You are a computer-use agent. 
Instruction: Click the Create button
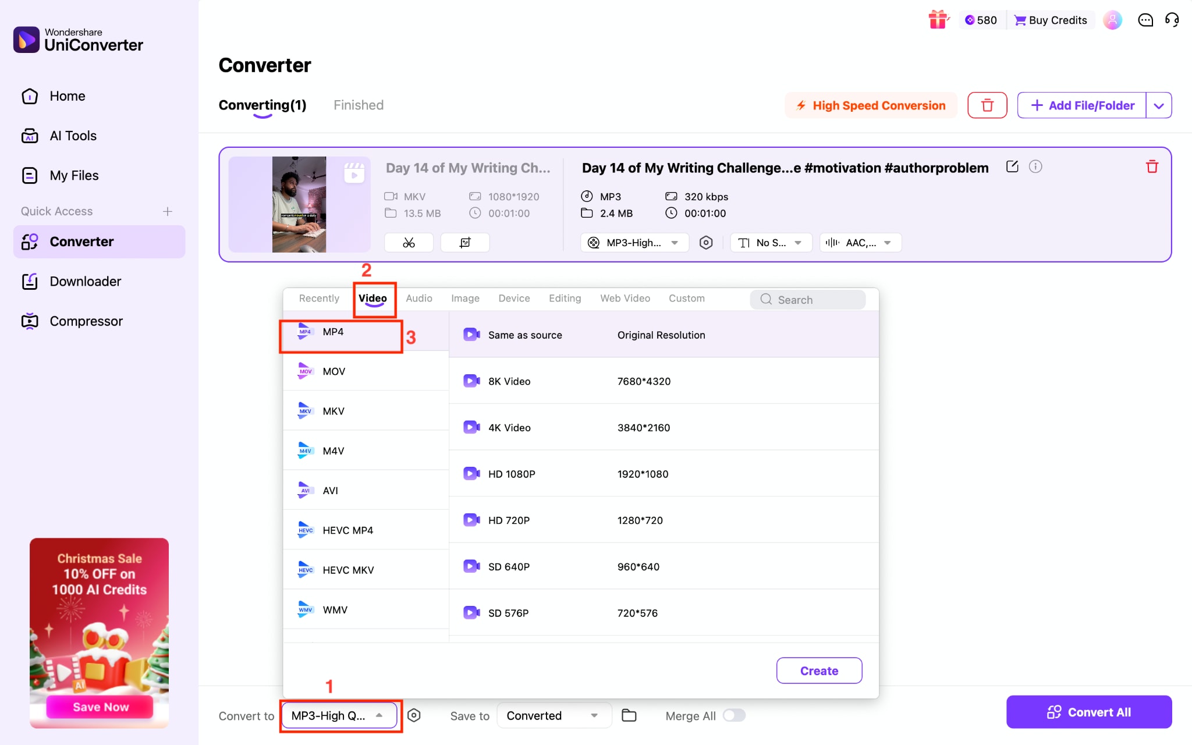[x=819, y=670]
